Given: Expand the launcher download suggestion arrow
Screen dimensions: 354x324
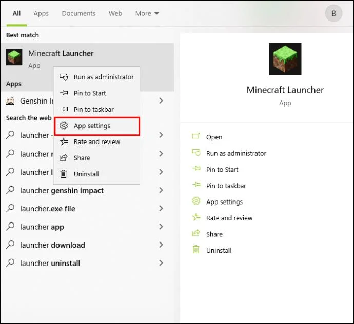Looking at the screenshot, I should point(161,245).
